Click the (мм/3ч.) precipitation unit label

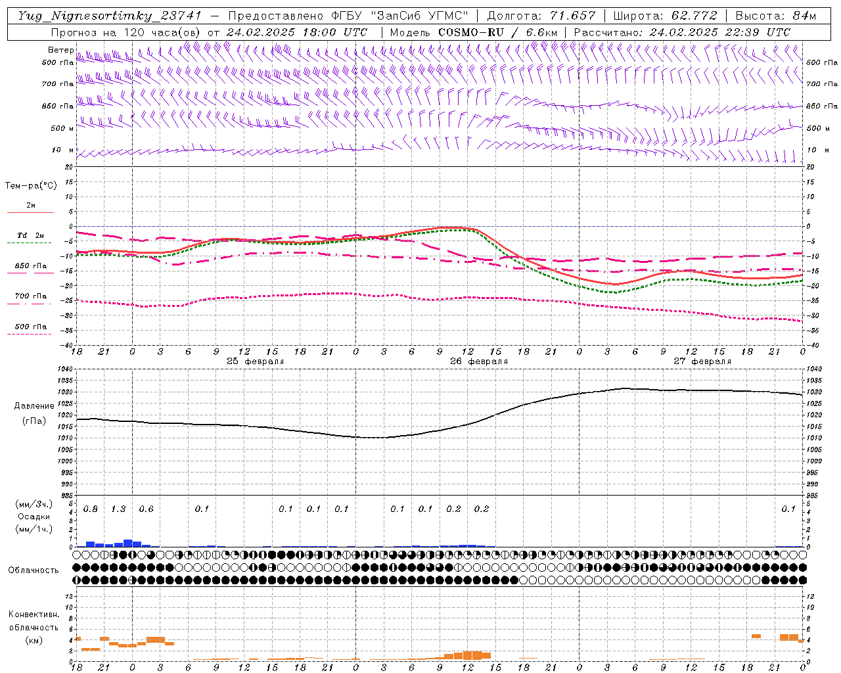pyautogui.click(x=34, y=504)
